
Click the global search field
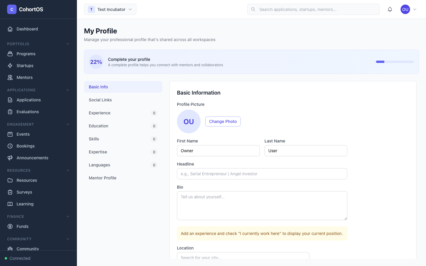[314, 9]
